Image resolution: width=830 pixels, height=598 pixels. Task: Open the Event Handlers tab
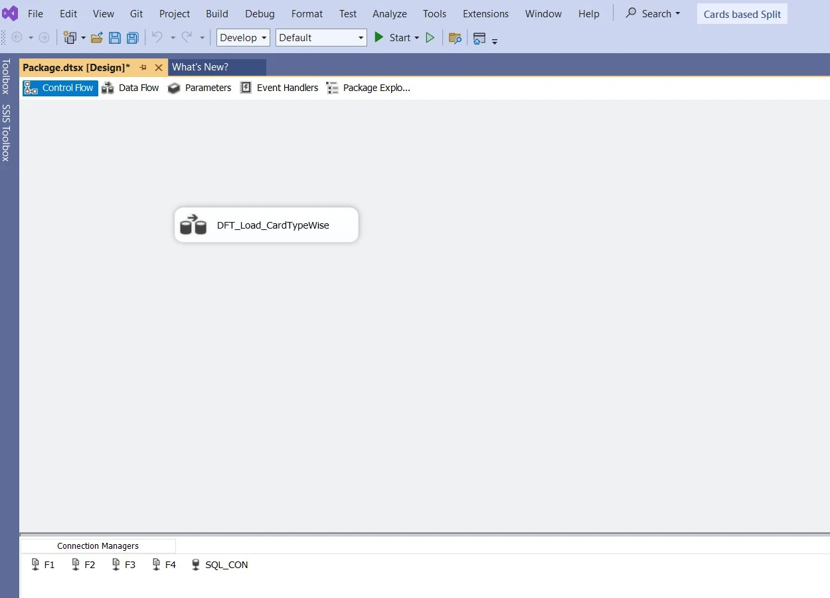pyautogui.click(x=280, y=88)
